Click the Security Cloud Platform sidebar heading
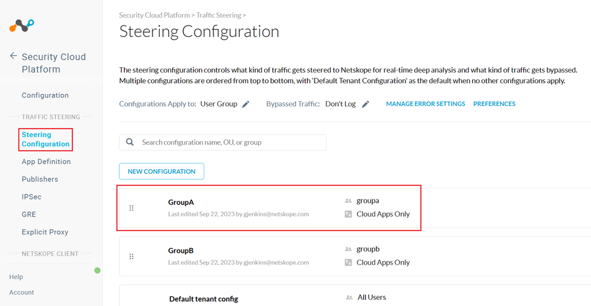The image size is (591, 306). pyautogui.click(x=53, y=63)
